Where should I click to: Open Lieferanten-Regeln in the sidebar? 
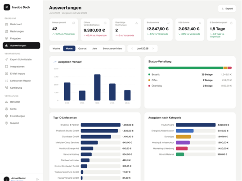click(x=21, y=81)
